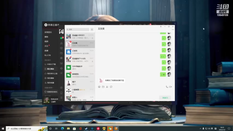Show hidden tray icons chevron
The height and width of the screenshot is (131, 233).
coord(200,128)
